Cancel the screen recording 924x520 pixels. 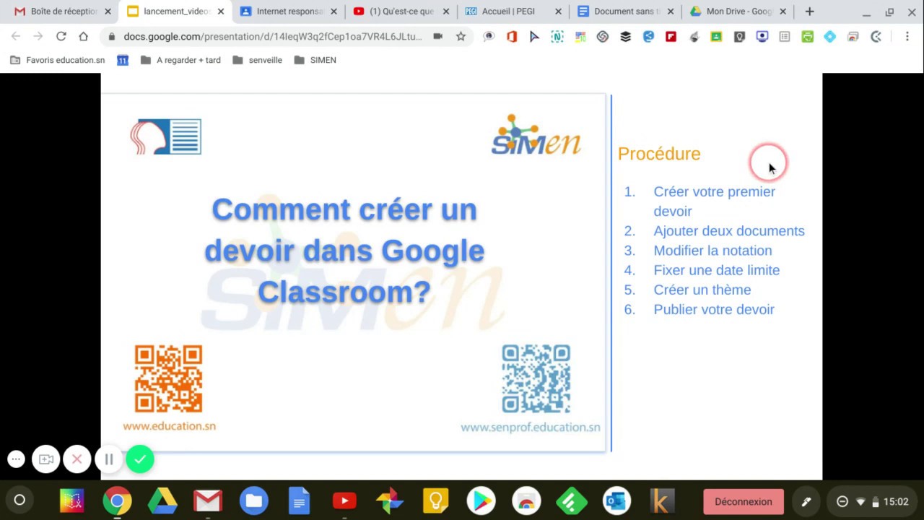tap(77, 459)
